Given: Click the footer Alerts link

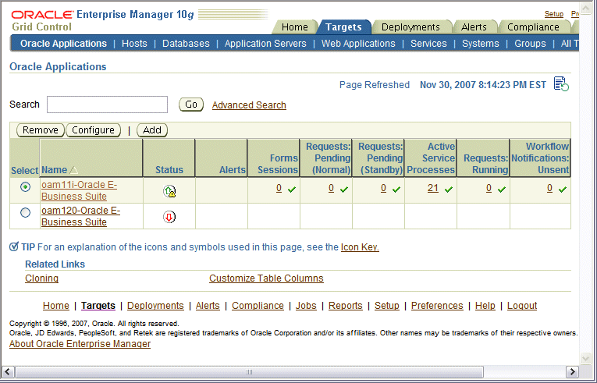Looking at the screenshot, I should pos(208,306).
